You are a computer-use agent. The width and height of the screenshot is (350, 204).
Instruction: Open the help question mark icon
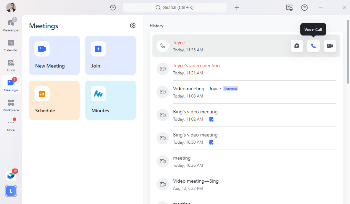(304, 8)
